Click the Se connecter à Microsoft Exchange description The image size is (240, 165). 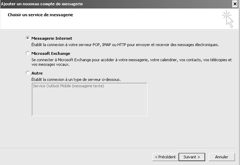coord(131,60)
